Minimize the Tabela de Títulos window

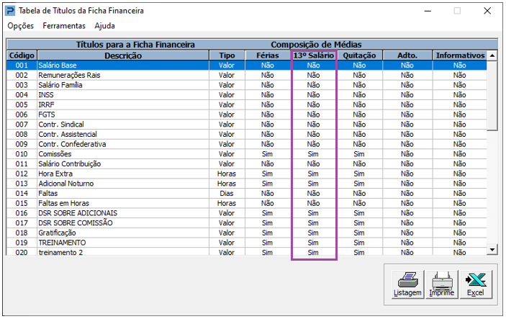click(428, 11)
